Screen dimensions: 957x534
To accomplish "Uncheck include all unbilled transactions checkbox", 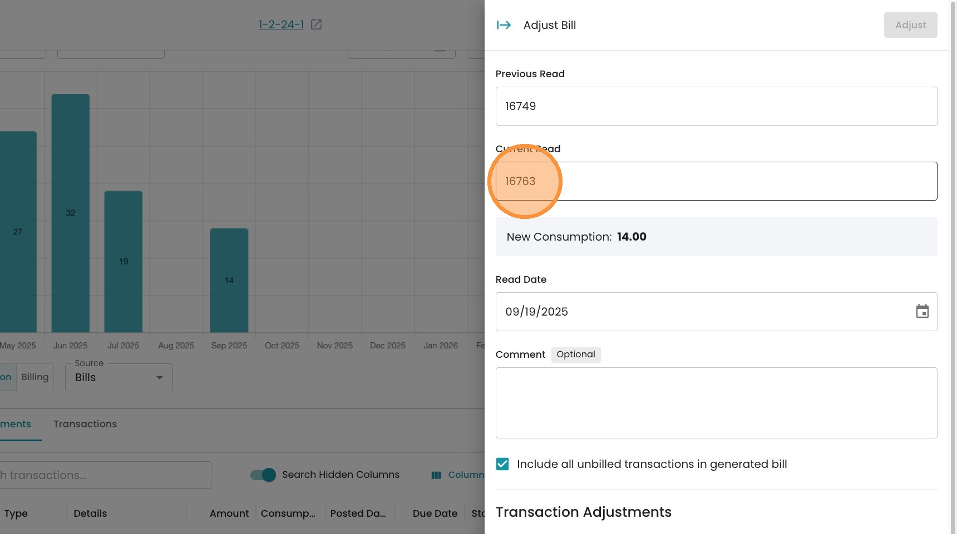I will click(x=502, y=464).
